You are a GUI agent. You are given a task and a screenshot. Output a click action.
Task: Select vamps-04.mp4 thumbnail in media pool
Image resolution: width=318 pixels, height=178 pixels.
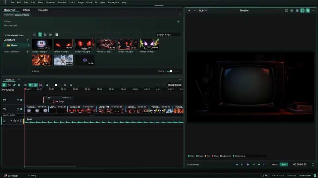pos(106,44)
